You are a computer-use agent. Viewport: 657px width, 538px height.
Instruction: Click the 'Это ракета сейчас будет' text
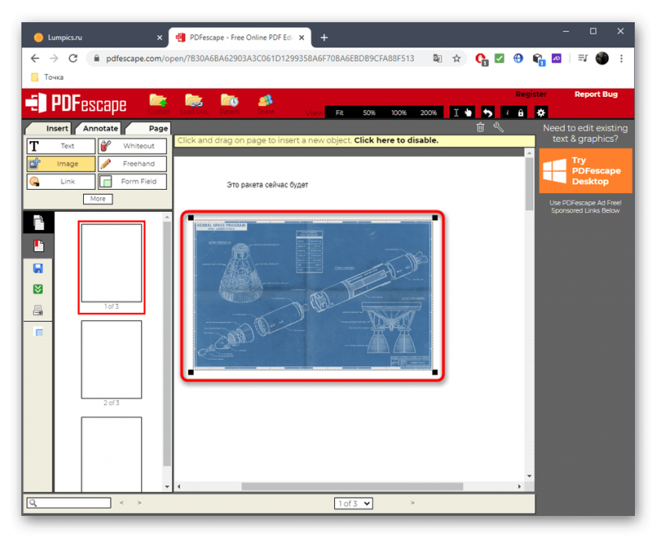pos(268,185)
